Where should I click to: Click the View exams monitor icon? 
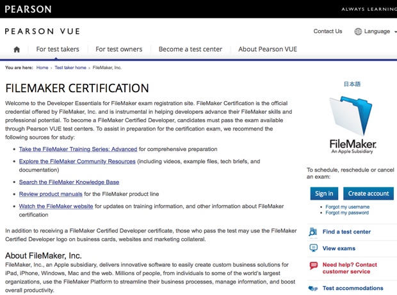coord(314,248)
